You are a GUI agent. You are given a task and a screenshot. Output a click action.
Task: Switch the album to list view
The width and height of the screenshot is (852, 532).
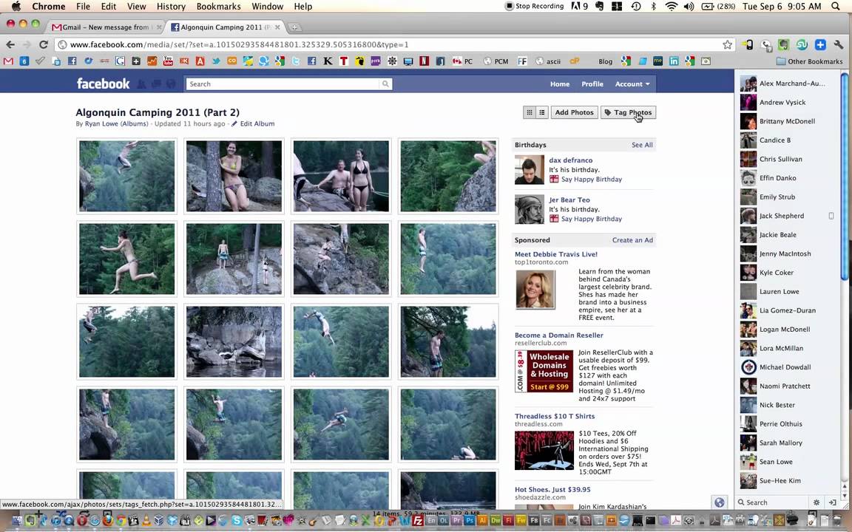click(541, 112)
